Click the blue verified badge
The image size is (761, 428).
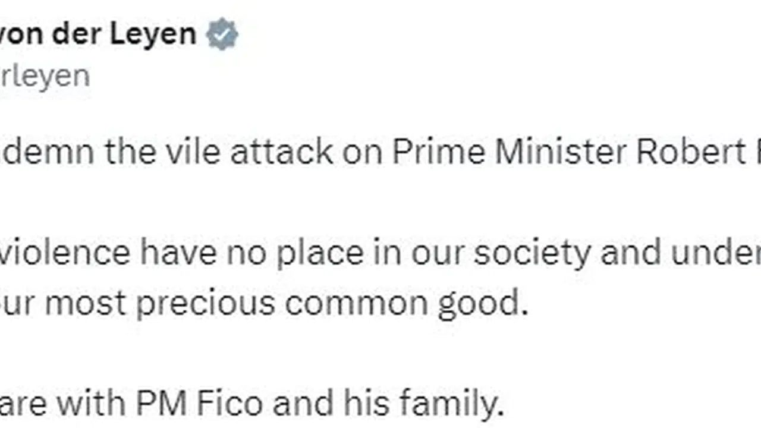[x=222, y=34]
